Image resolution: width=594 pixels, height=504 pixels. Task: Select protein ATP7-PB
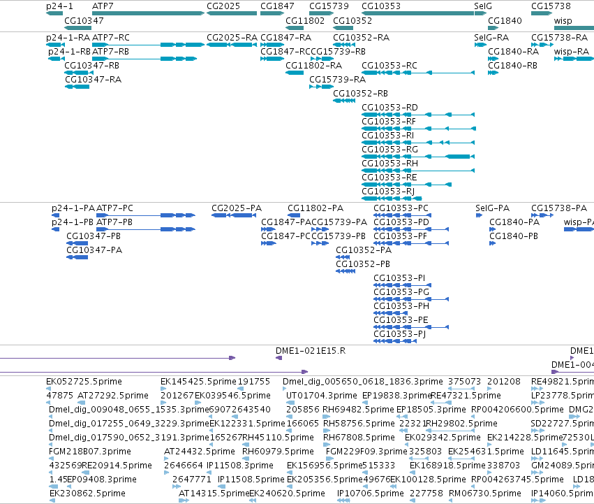(x=146, y=229)
